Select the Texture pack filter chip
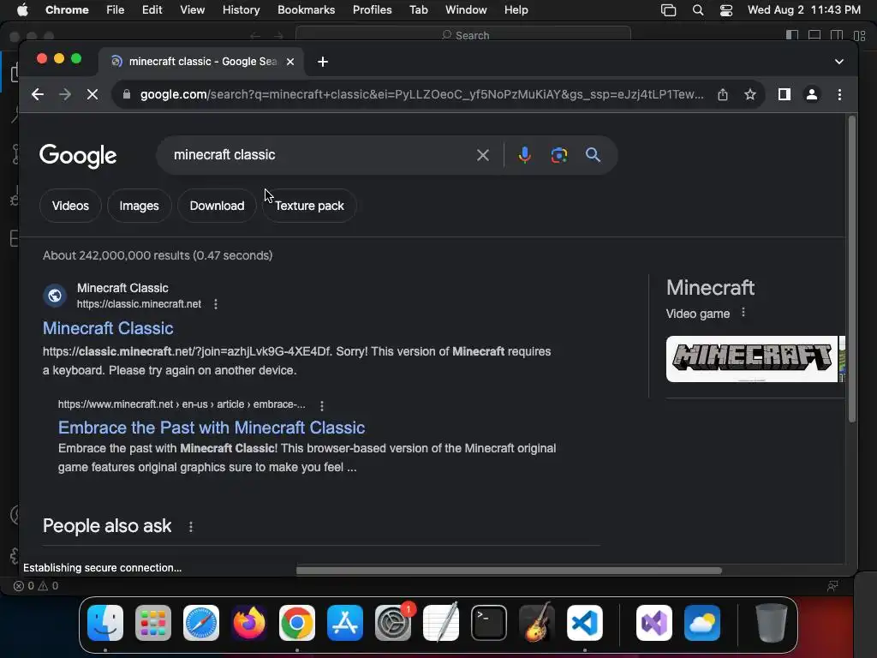 tap(309, 206)
